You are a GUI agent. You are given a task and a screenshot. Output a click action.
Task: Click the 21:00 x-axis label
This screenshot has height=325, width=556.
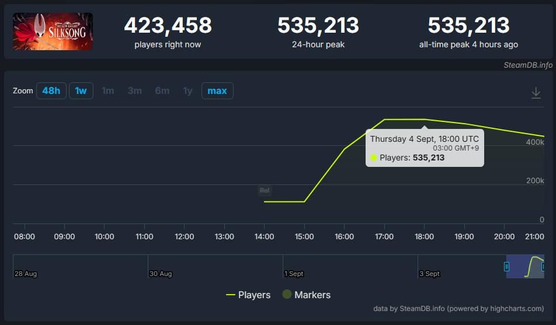point(534,236)
